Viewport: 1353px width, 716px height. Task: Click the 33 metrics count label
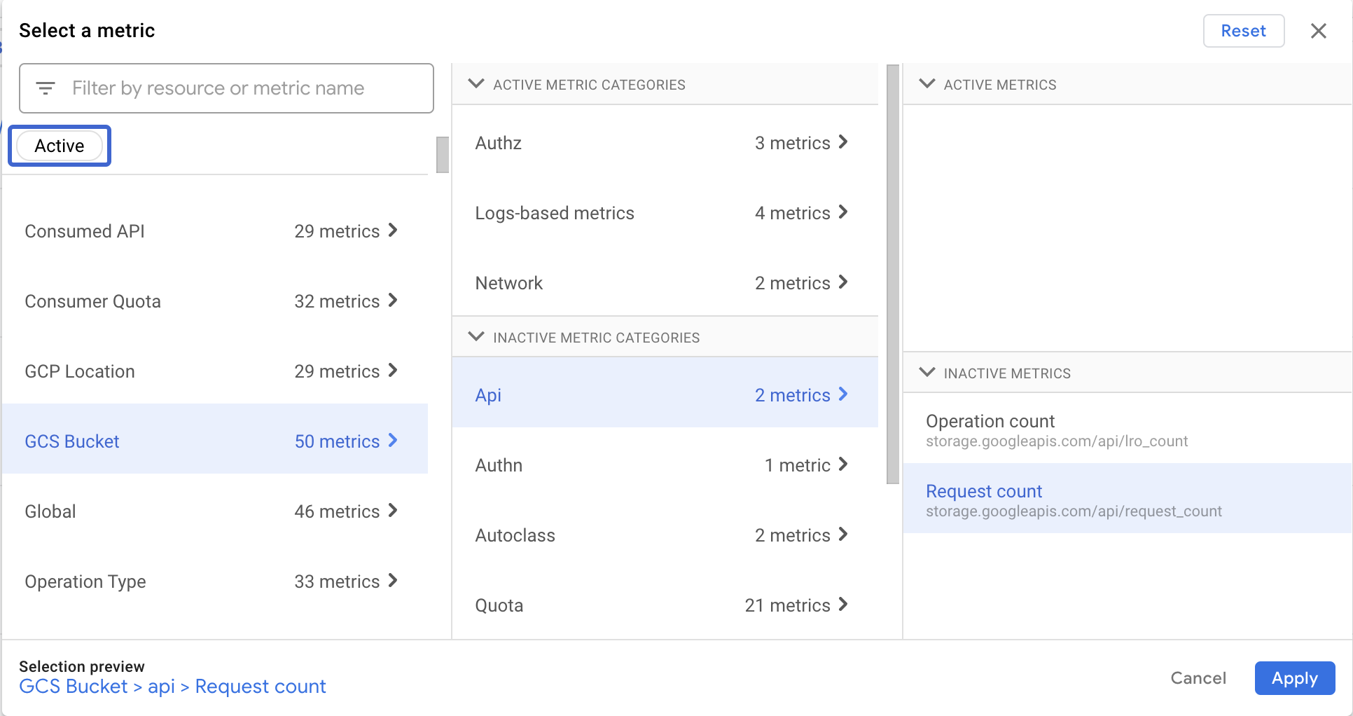coord(337,581)
